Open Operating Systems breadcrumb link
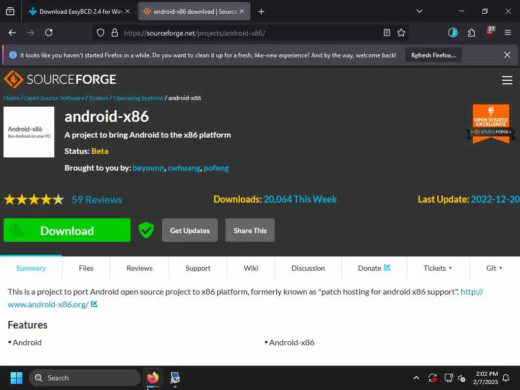520x390 pixels. [138, 98]
